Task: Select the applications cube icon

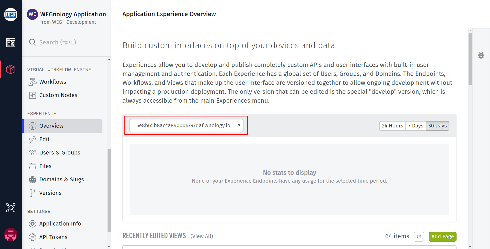Action: (11, 69)
